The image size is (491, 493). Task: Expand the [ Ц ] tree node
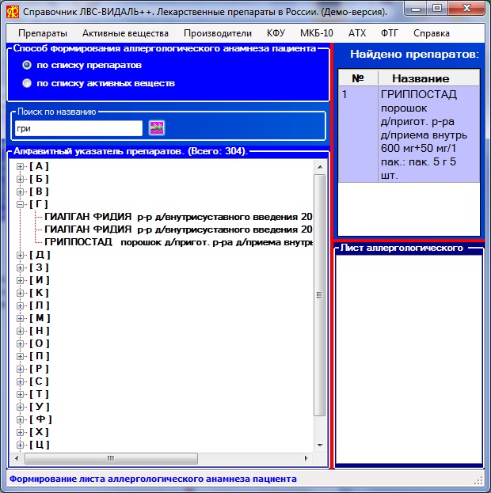pyautogui.click(x=20, y=445)
